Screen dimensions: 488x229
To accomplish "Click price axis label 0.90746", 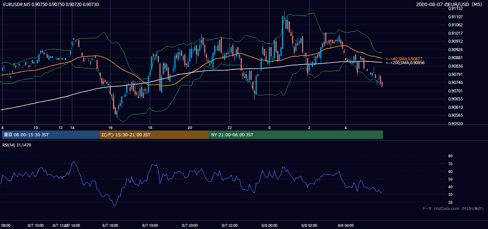I will click(455, 82).
